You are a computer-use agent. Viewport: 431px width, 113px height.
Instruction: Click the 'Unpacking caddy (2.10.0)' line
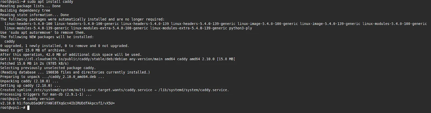[x=29, y=81]
